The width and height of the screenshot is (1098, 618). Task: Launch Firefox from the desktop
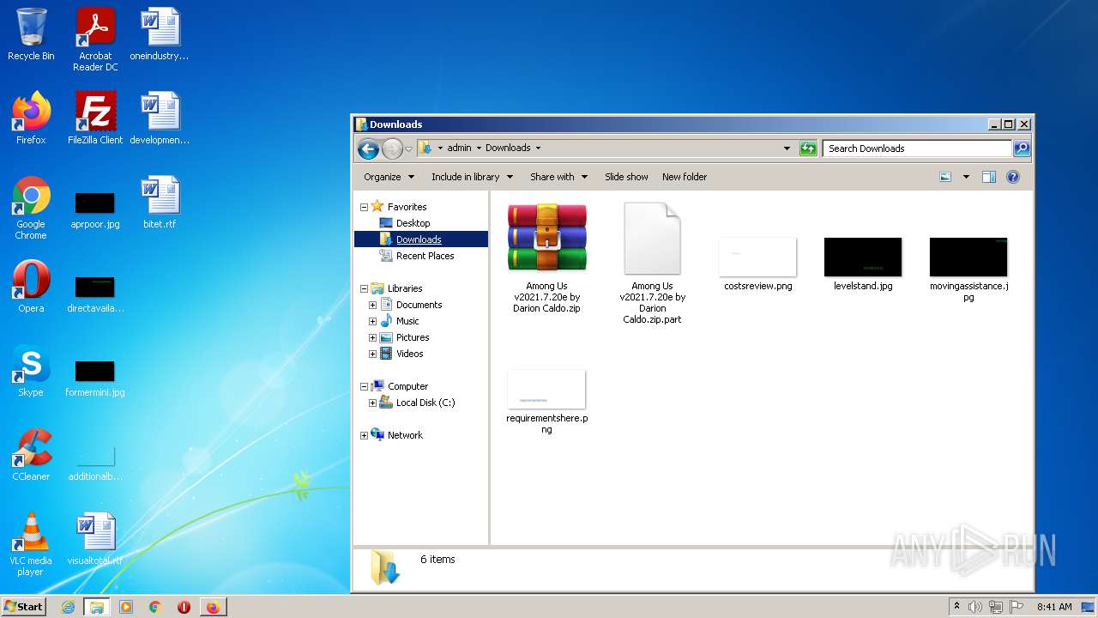(x=31, y=118)
